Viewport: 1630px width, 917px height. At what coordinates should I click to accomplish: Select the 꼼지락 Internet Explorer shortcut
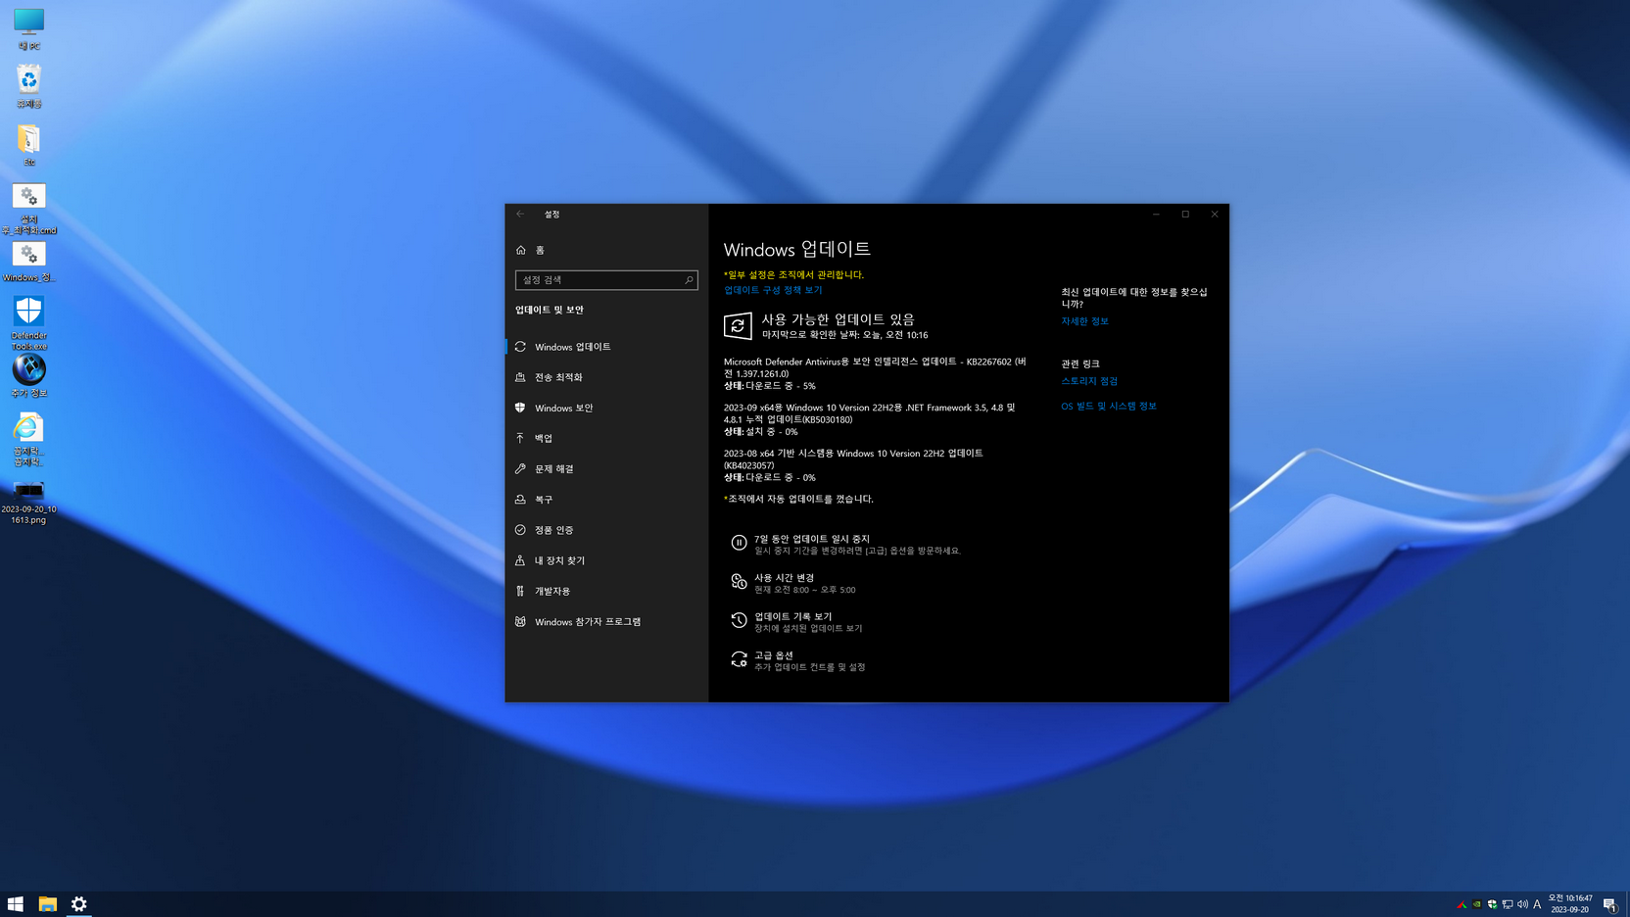point(28,438)
